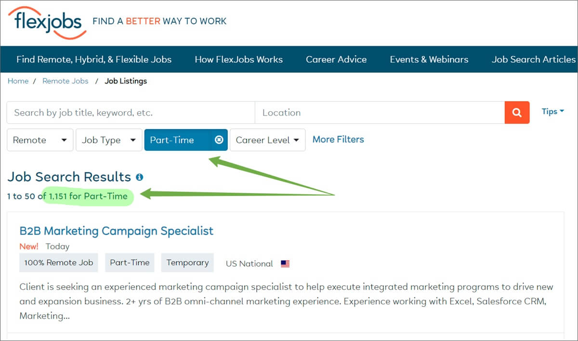Click the info icon beside Job Search Results
Screen dimensions: 578x341
pyautogui.click(x=140, y=177)
